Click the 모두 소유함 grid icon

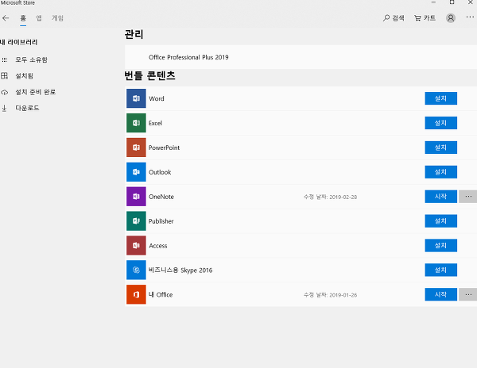point(4,59)
